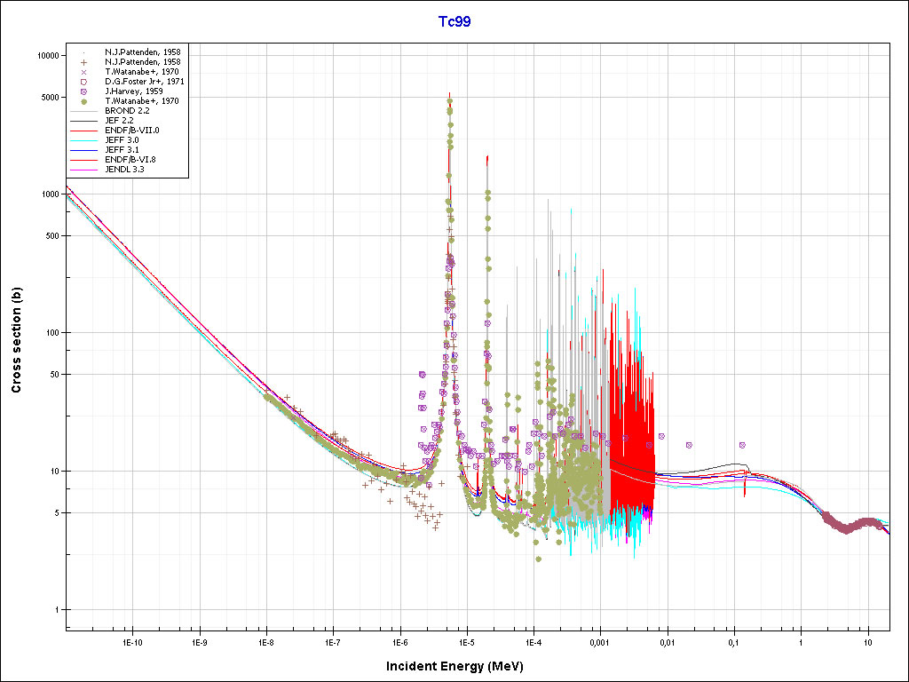
Task: Click the small dot marker for N.J.Pattenden
Action: 83,52
